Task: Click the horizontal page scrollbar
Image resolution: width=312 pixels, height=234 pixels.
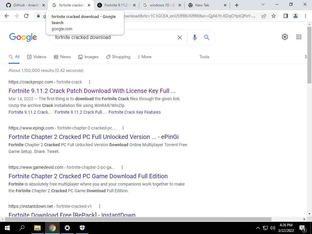Action: pyautogui.click(x=138, y=219)
